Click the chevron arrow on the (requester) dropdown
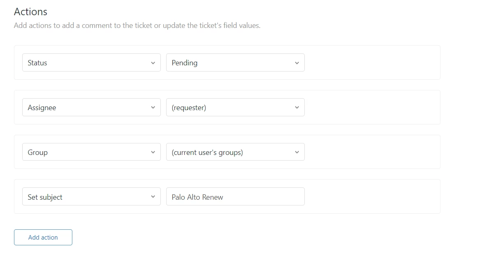Screen dimensions: 482x256 pos(297,108)
